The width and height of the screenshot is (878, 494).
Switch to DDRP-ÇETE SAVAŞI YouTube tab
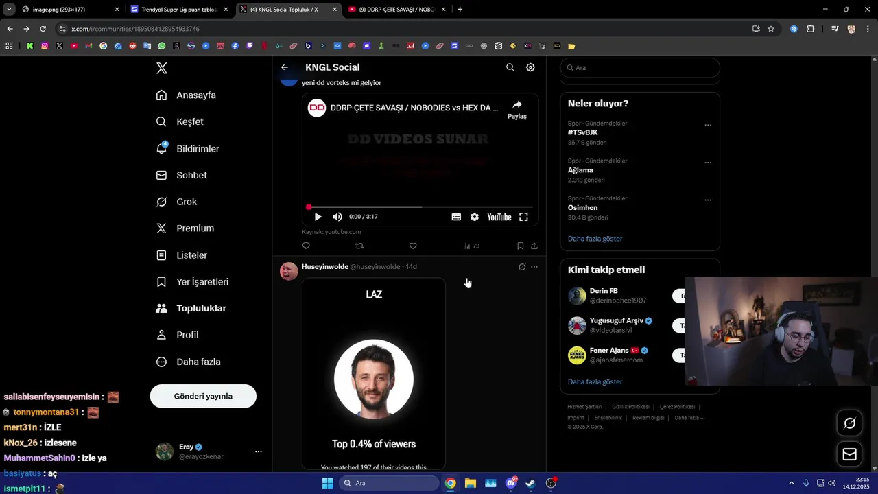397,10
